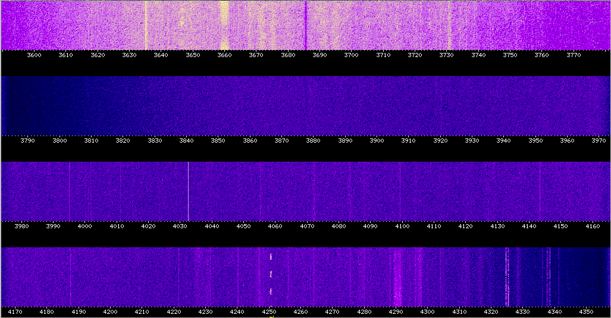Click the wide purple signal near 4290
This screenshot has width=611, height=318.
[x=397, y=277]
